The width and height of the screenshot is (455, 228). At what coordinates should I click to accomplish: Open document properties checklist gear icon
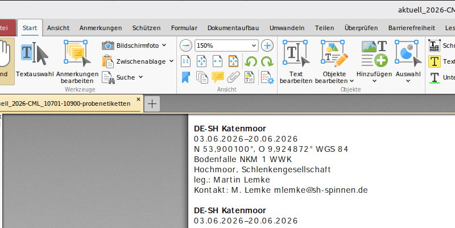tap(267, 77)
